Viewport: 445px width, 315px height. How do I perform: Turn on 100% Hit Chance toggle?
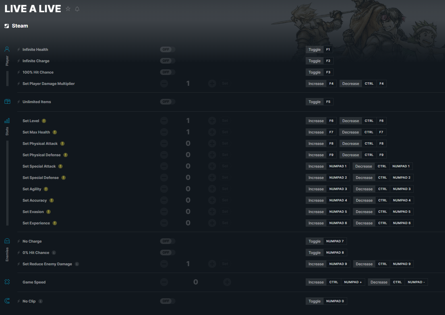click(167, 72)
